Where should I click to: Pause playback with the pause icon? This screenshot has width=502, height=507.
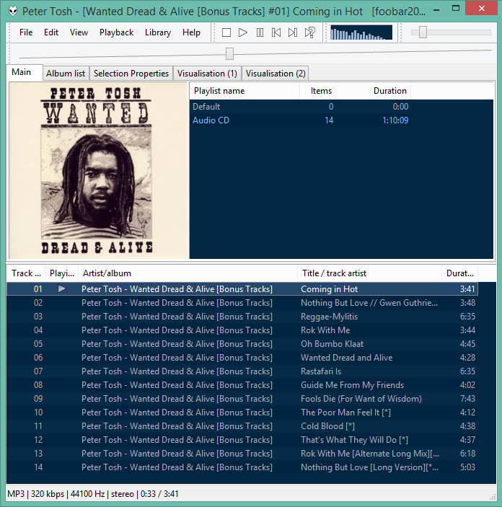coord(260,32)
